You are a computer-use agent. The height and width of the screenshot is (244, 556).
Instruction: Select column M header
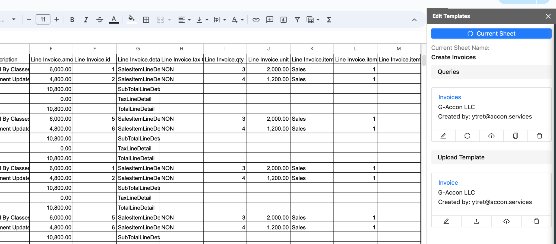399,49
